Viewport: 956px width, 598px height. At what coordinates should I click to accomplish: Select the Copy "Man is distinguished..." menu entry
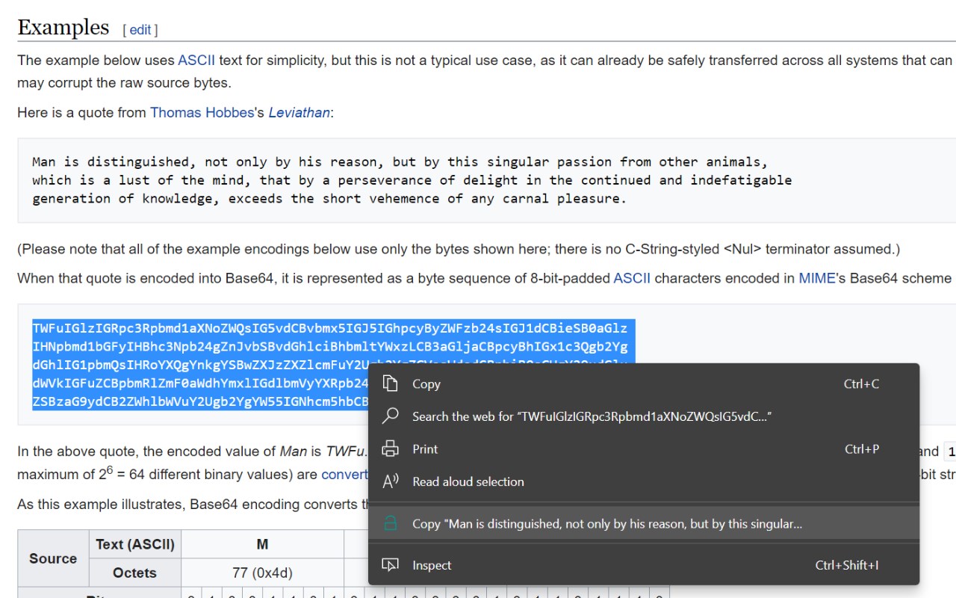(606, 524)
